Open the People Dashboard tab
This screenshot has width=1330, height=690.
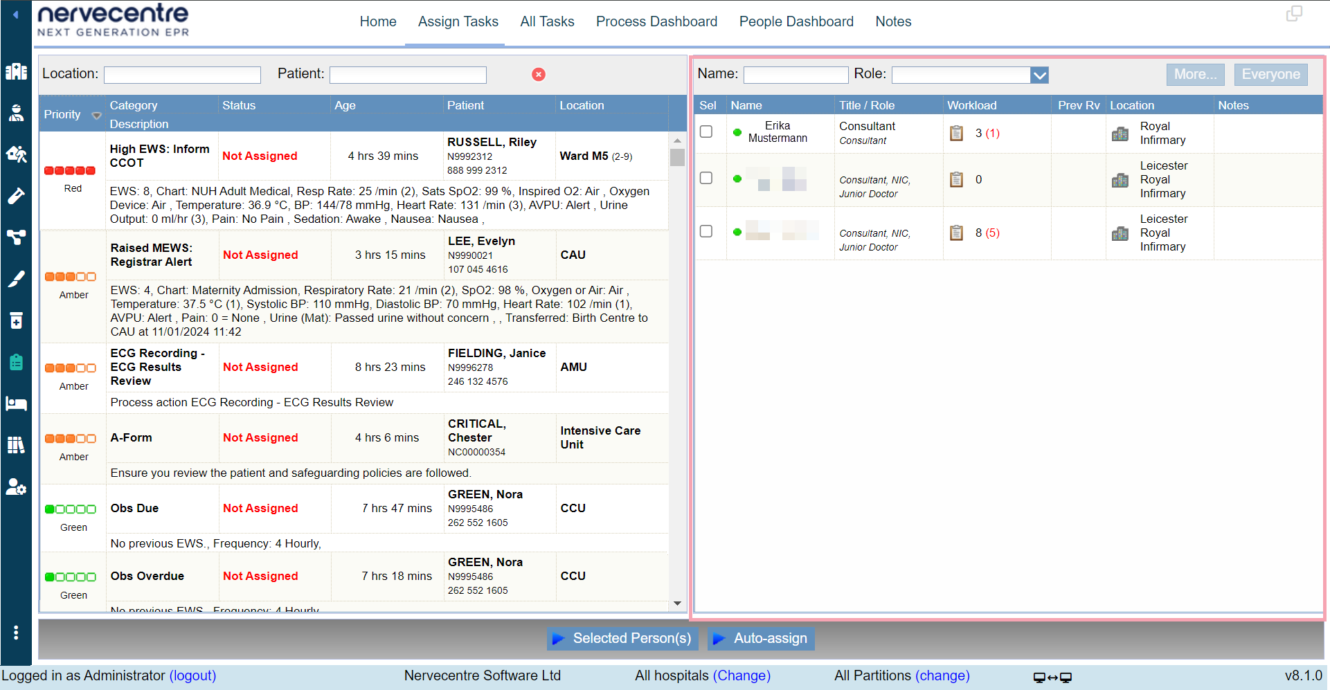[796, 21]
